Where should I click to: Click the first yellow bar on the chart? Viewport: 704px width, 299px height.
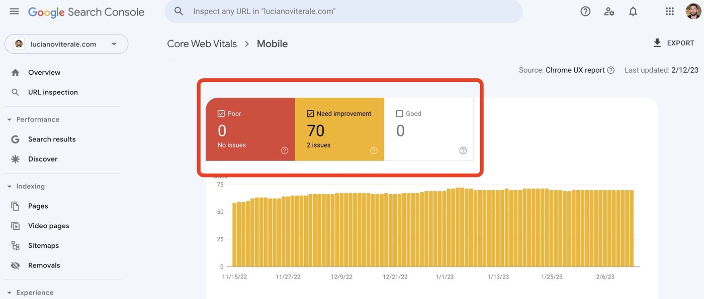234,235
